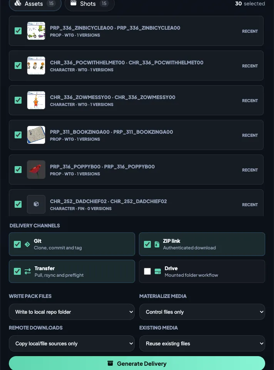Click the Drive storage icon
This screenshot has height=370, width=274.
click(x=158, y=272)
